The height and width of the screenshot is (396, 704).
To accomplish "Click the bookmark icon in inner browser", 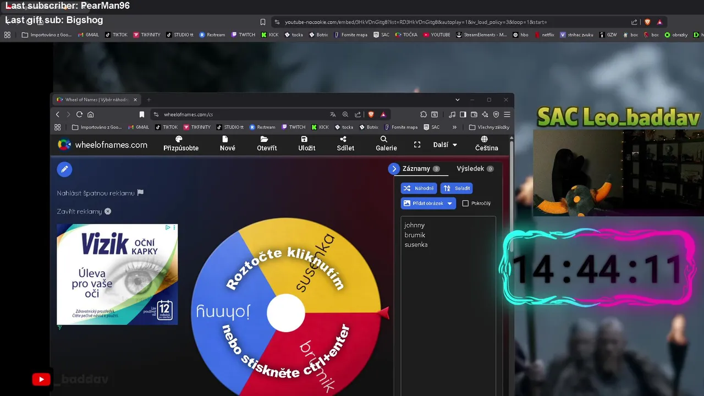I will click(141, 114).
